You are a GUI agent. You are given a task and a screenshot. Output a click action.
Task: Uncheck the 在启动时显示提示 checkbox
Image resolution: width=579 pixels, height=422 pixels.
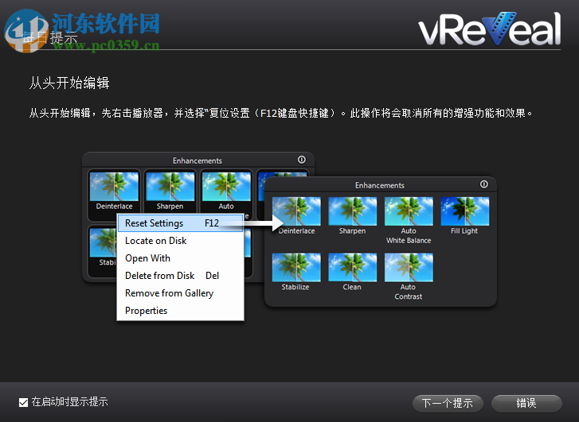point(24,402)
